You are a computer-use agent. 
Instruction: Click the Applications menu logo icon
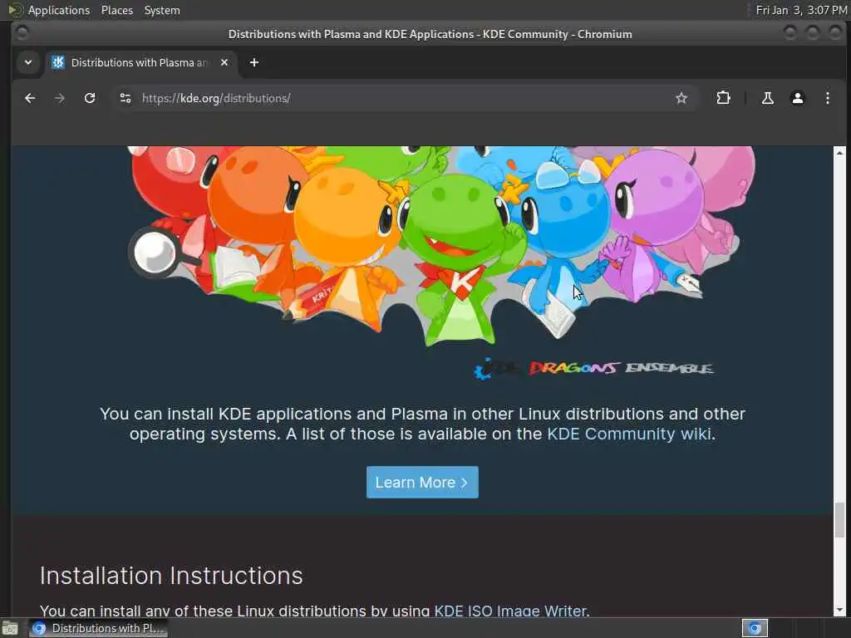[15, 10]
